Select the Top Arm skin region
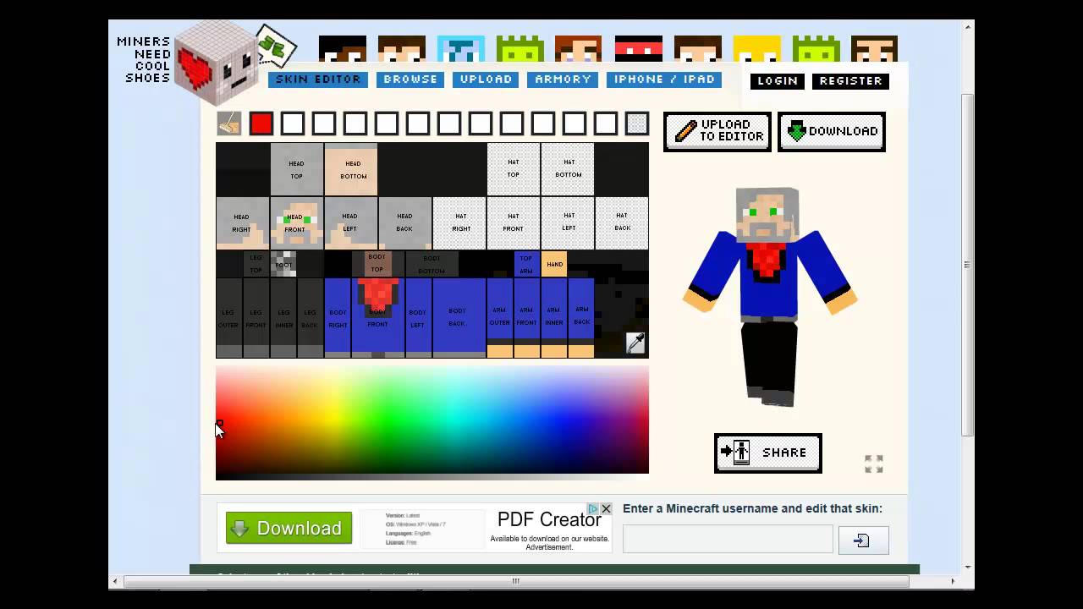The image size is (1083, 609). tap(527, 264)
